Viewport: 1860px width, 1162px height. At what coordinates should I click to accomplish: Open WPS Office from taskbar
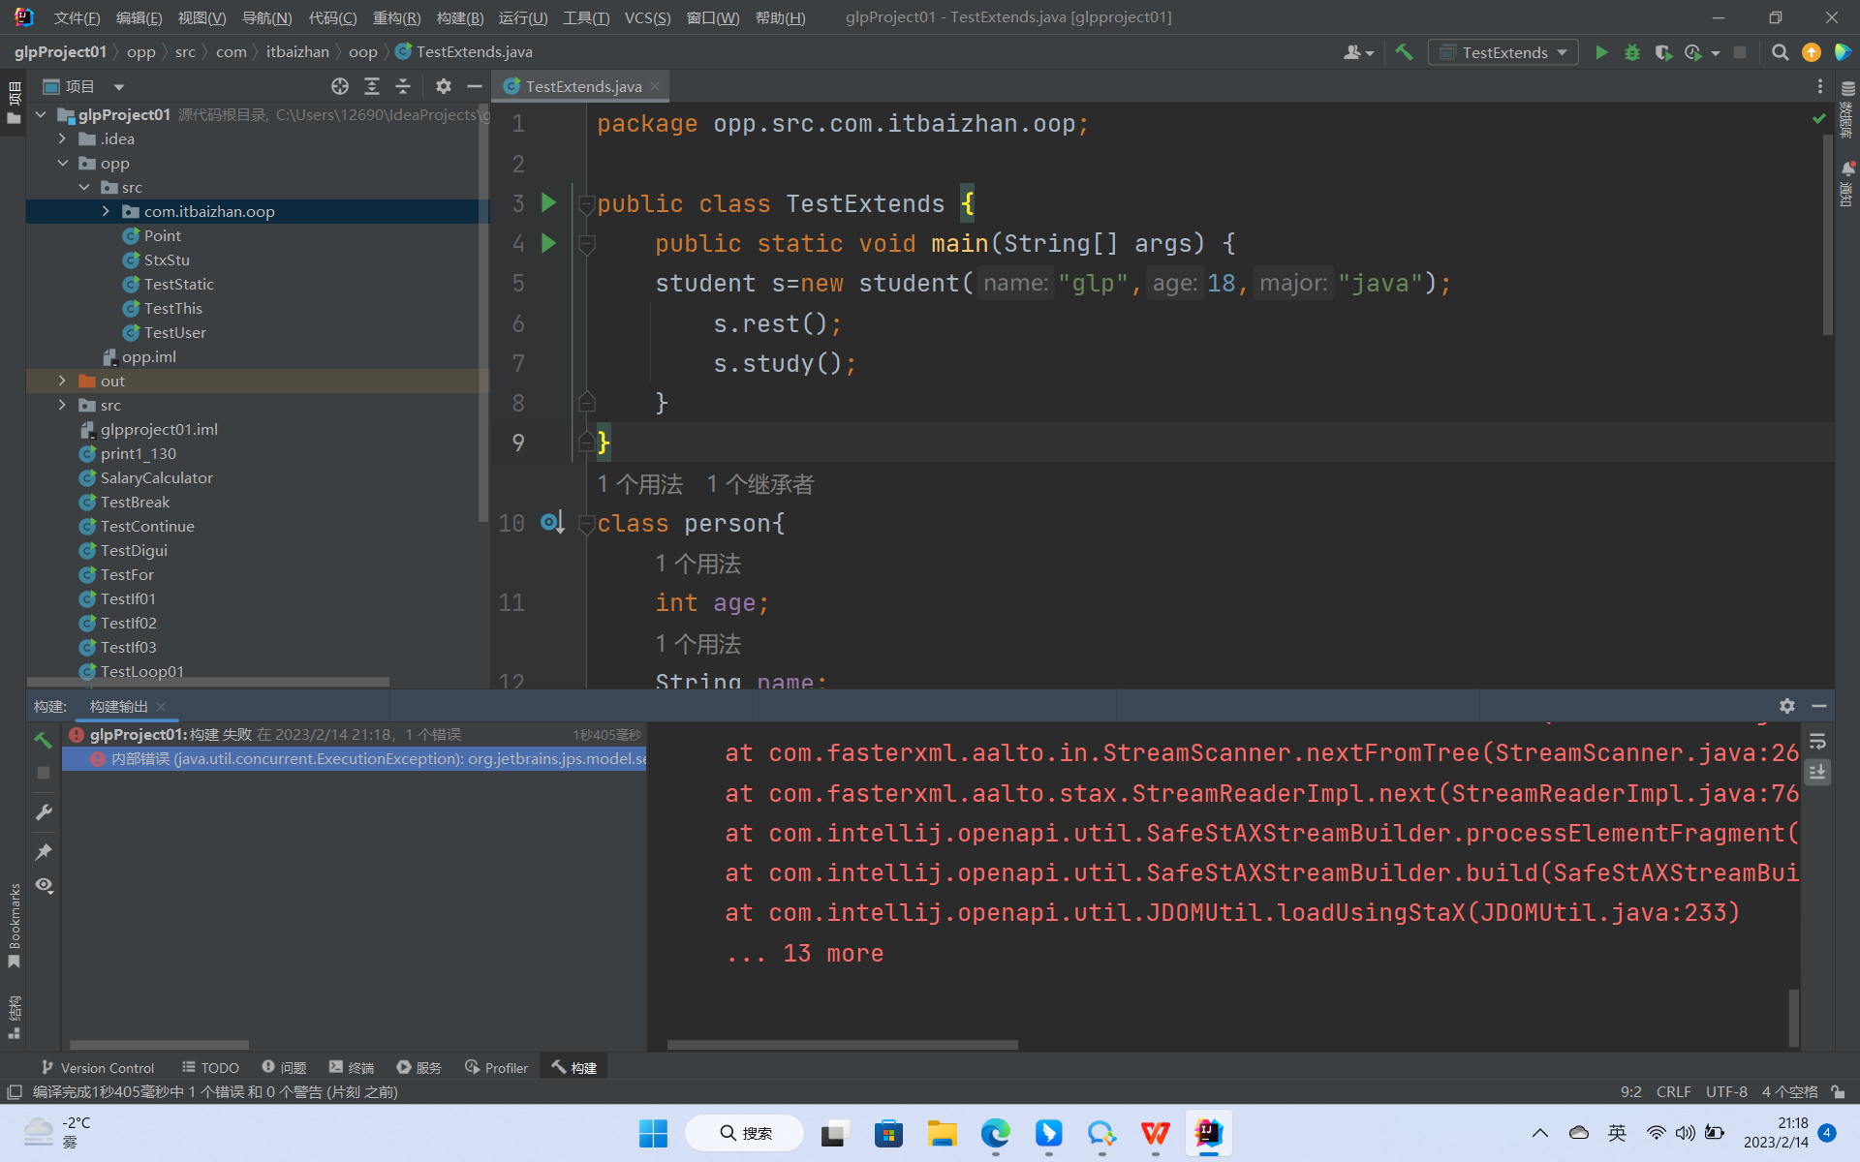click(1155, 1133)
